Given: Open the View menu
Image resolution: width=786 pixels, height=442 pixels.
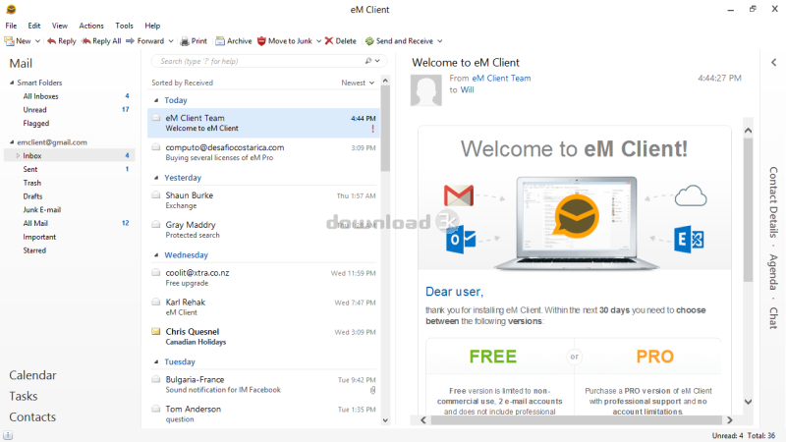Looking at the screenshot, I should coord(60,26).
